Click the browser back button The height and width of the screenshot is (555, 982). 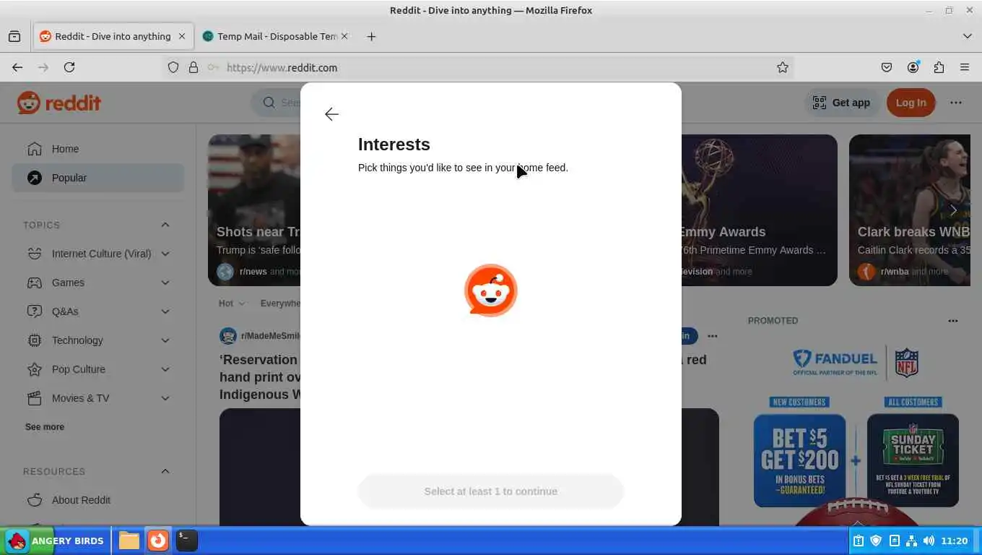17,67
